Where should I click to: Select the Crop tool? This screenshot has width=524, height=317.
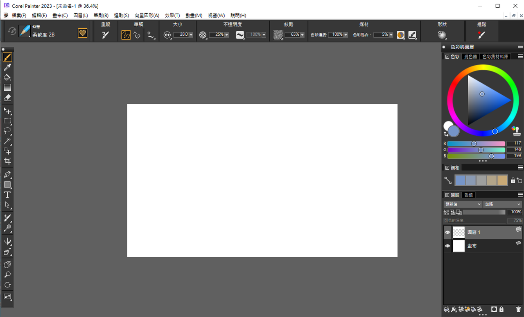[7, 161]
